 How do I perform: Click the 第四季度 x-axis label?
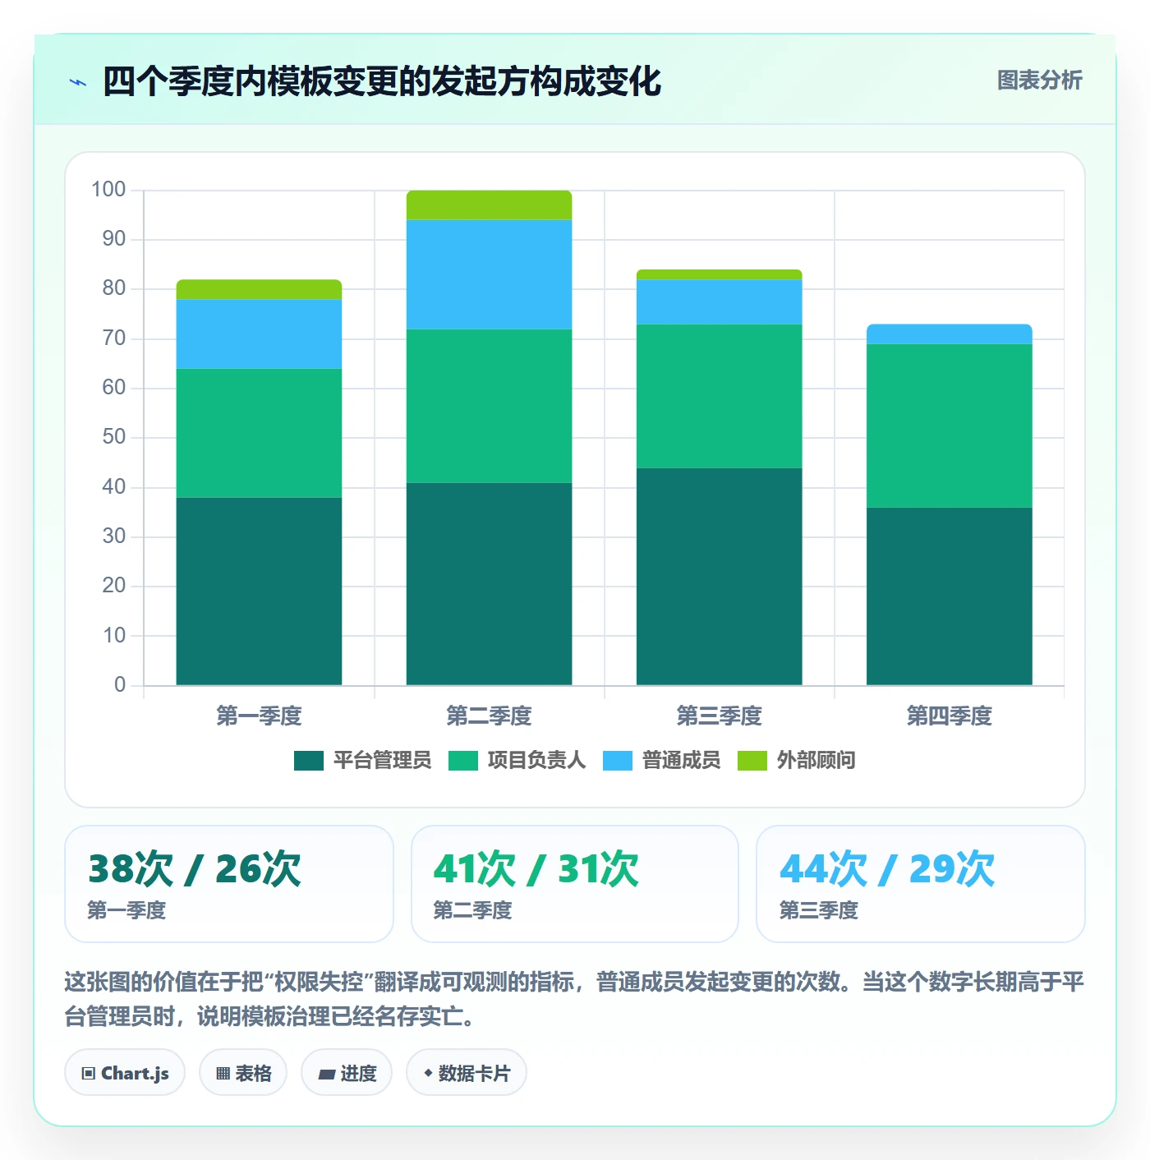click(x=949, y=716)
